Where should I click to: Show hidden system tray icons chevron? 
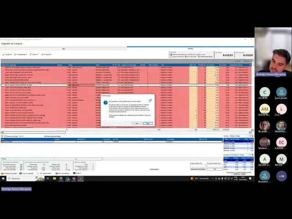213,178
